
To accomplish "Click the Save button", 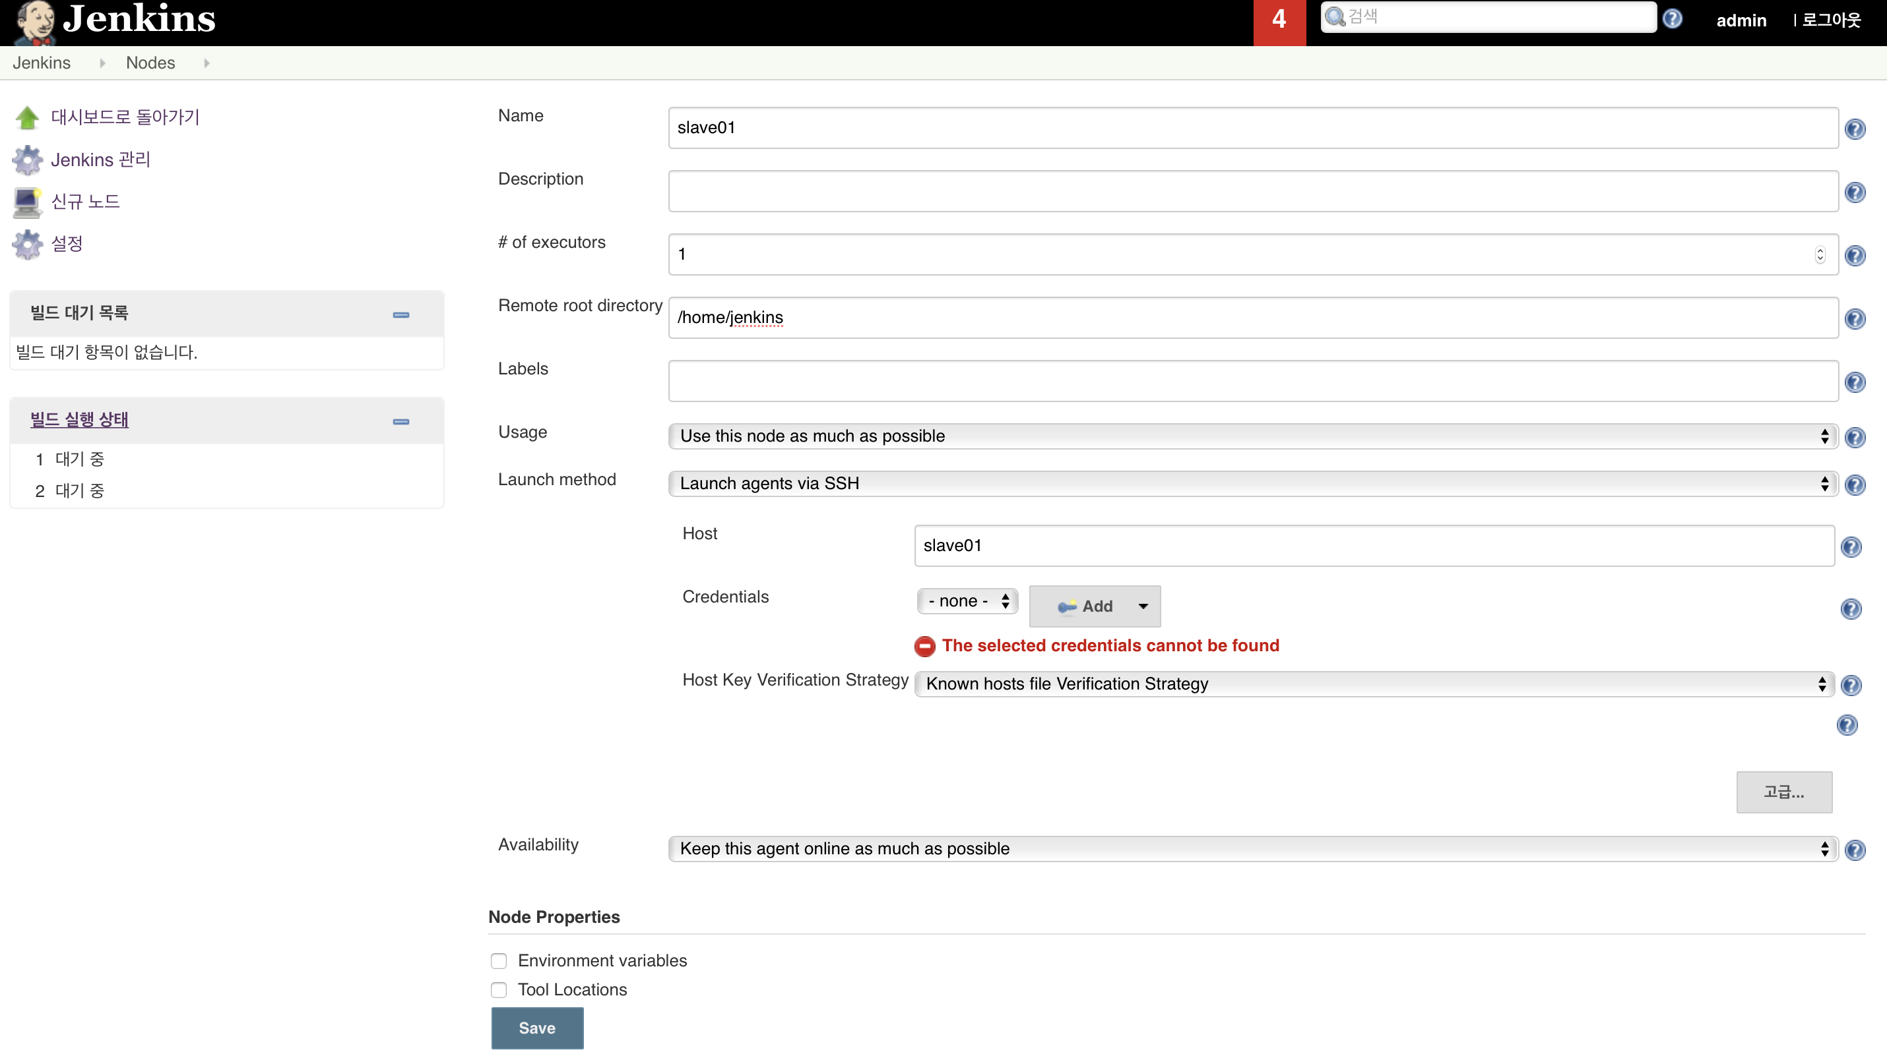I will click(537, 1028).
